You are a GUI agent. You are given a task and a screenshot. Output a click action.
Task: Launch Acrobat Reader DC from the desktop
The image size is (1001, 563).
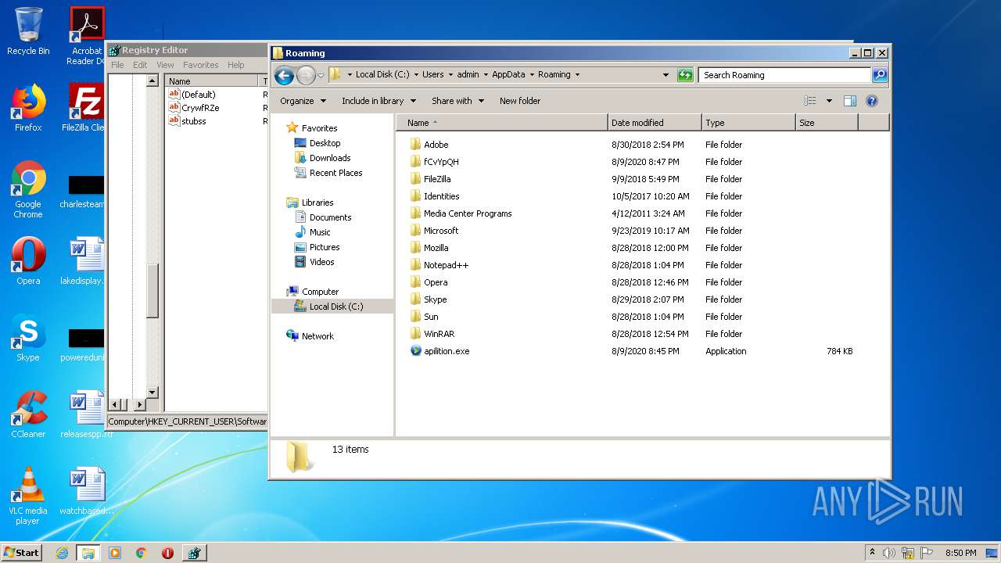pos(87,36)
